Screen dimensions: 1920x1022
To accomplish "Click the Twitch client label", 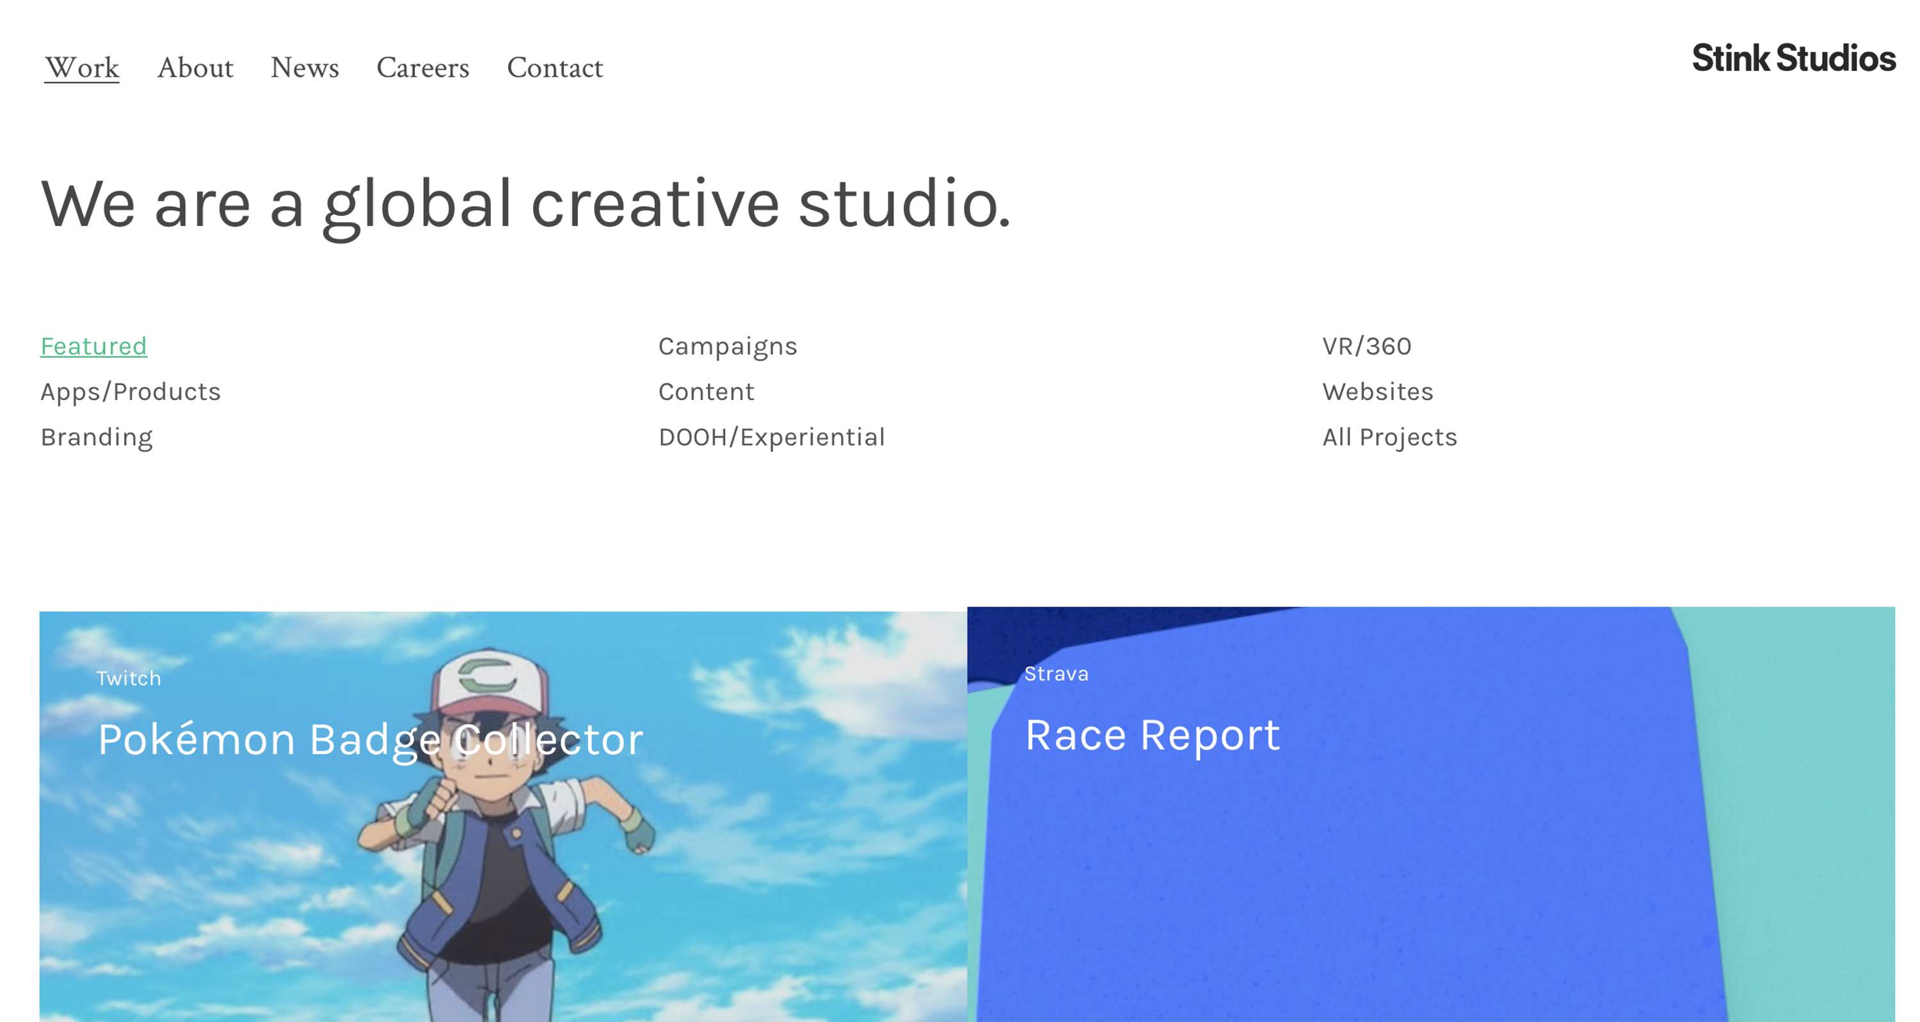I will tap(129, 678).
